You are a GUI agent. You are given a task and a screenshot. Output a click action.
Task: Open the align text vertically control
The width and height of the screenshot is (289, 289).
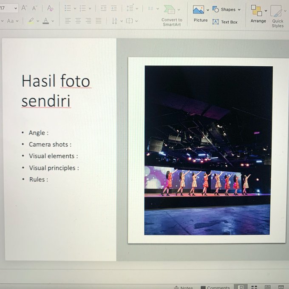129,21
